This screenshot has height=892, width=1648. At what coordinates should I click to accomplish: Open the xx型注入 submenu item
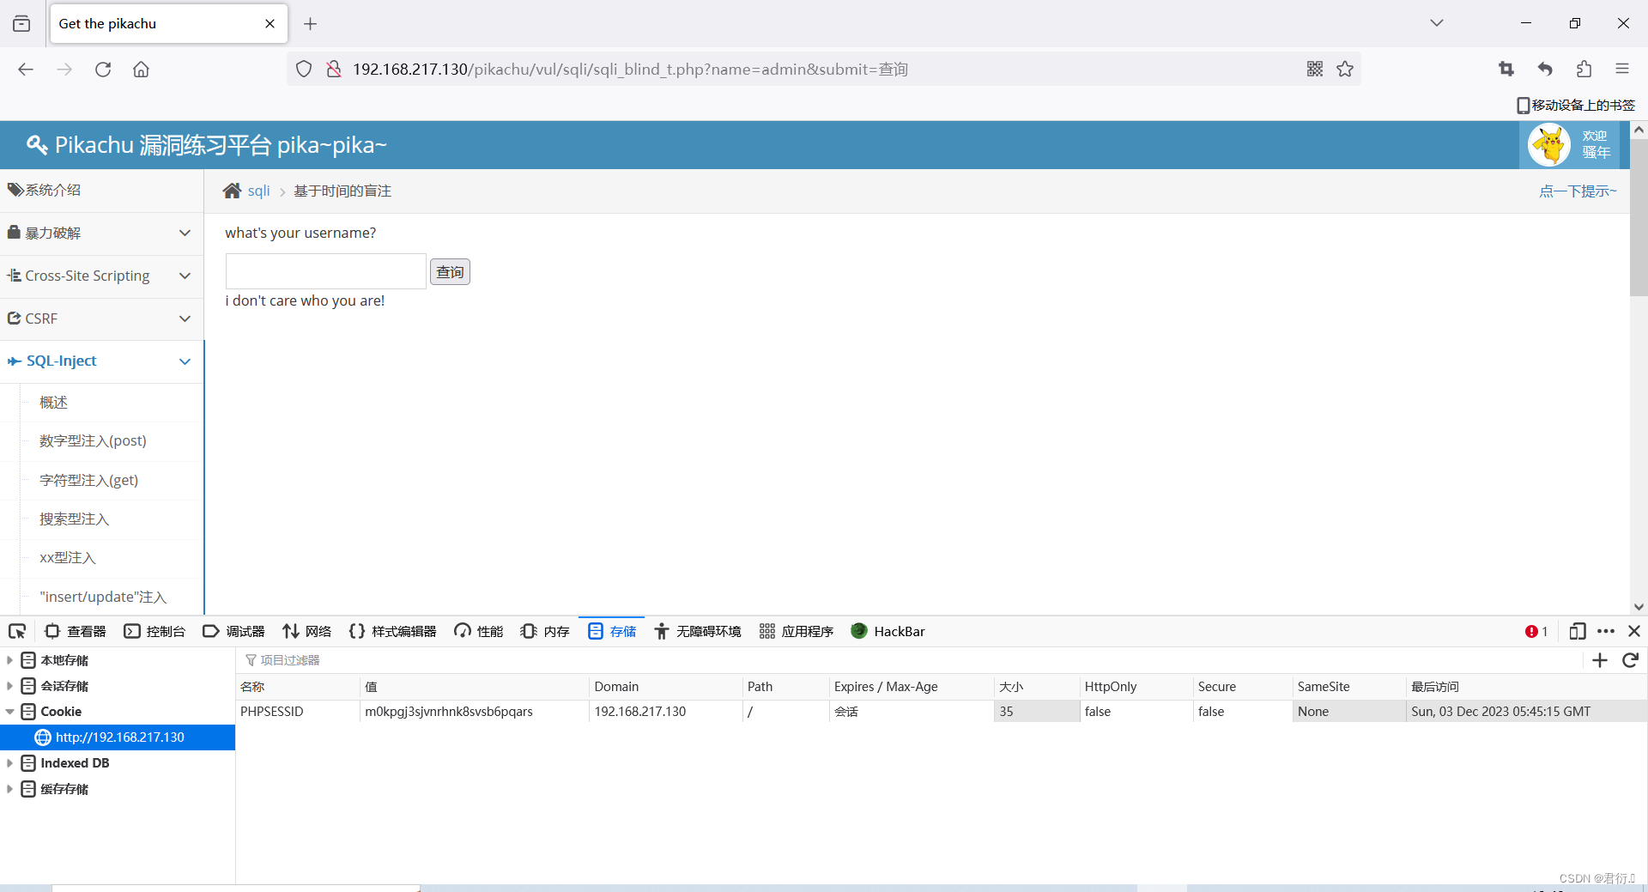point(67,558)
